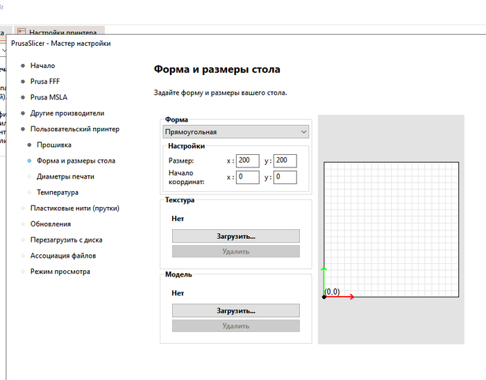This screenshot has width=486, height=380.
Task: Focus the Начало координат x field
Action: tap(247, 177)
